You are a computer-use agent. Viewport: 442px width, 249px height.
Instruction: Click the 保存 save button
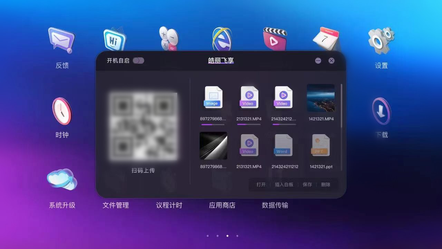click(307, 185)
